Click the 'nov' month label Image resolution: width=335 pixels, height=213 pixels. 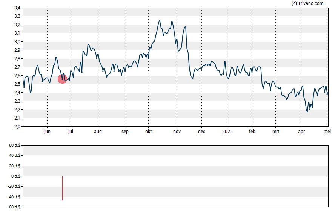[x=177, y=132]
